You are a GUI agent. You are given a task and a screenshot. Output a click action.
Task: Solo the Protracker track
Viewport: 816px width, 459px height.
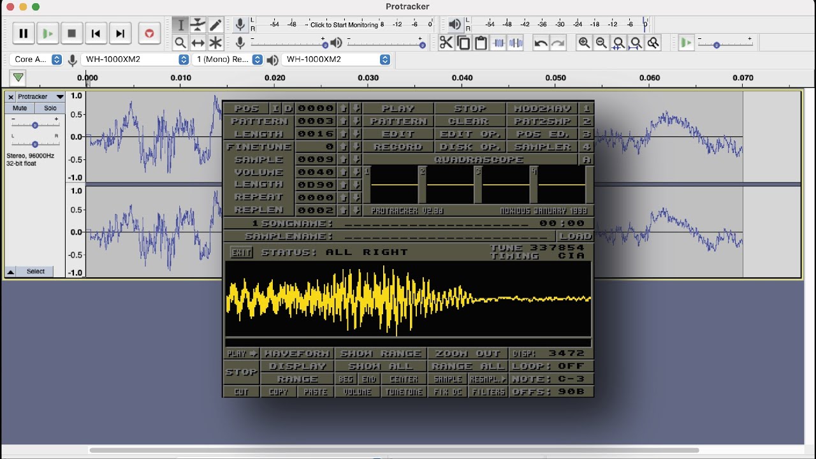[x=50, y=108]
